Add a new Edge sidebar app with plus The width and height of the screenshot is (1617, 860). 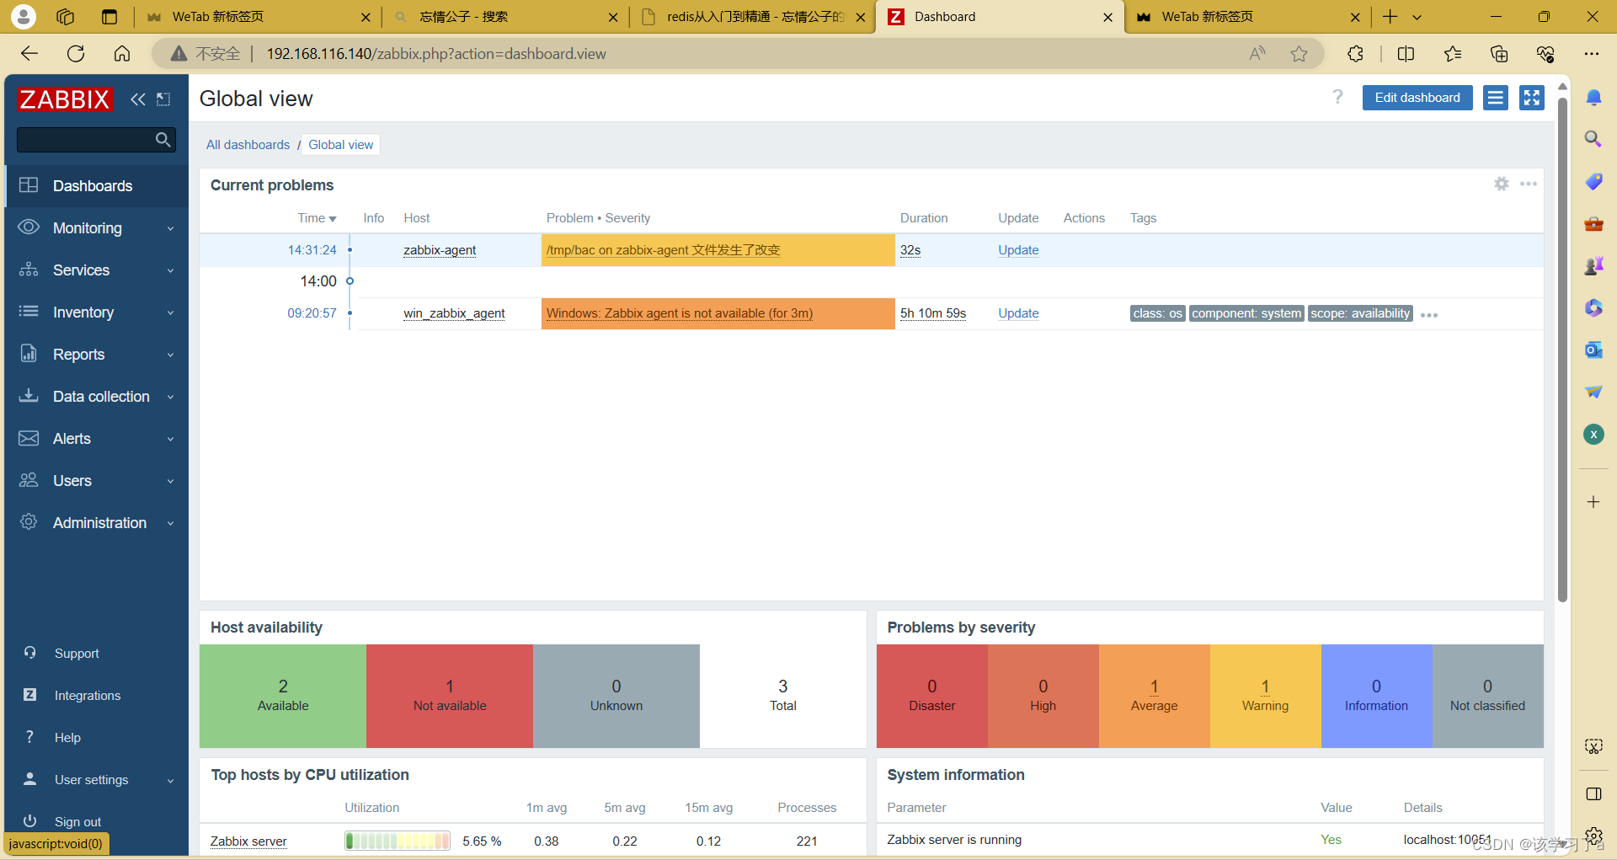coord(1593,502)
